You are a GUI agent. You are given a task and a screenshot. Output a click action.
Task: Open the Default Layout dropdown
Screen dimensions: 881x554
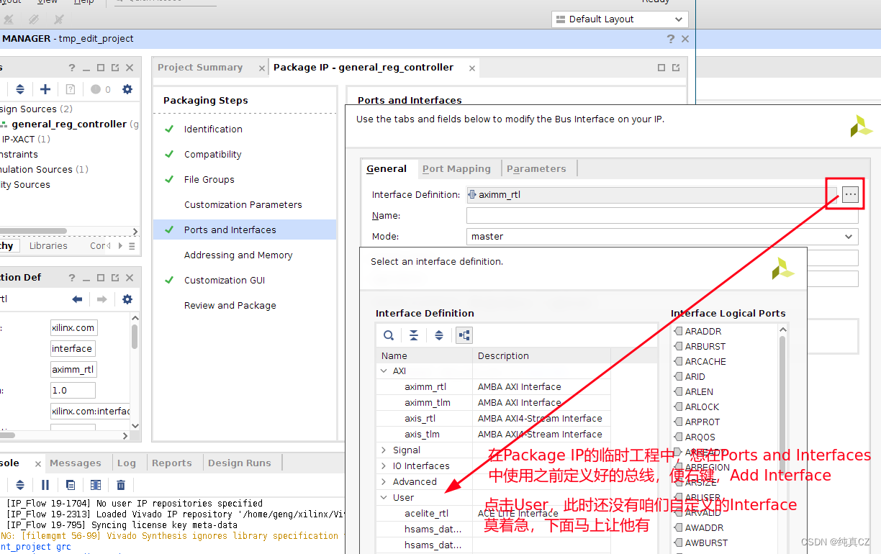click(x=620, y=19)
